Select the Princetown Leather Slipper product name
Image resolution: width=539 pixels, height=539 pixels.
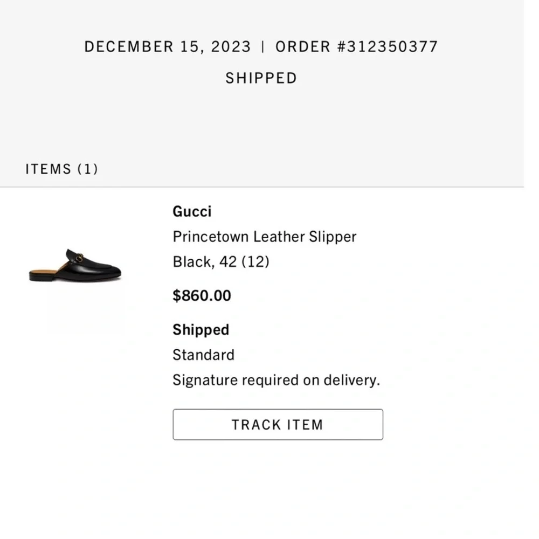(x=264, y=237)
